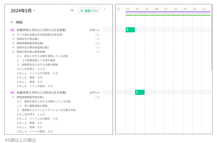Click day 26 calendar column header
This screenshot has height=143, width=217.
coord(156,9)
